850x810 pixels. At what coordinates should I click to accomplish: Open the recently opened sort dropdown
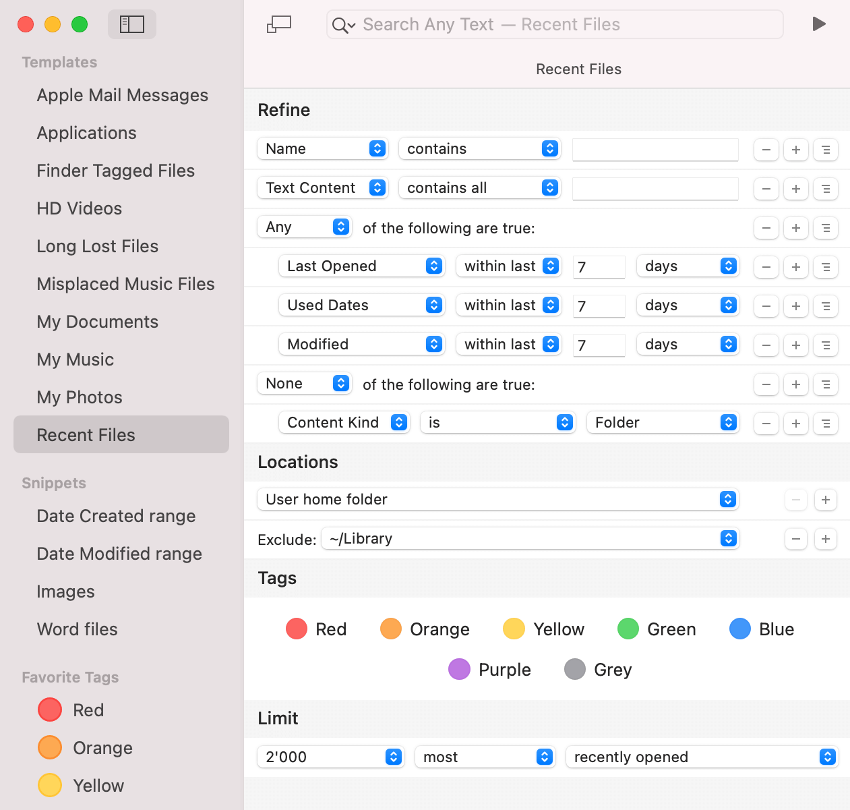coord(701,757)
